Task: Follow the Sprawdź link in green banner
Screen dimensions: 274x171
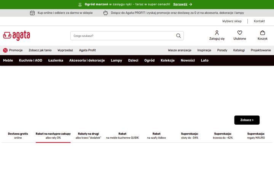Action: 180,4
